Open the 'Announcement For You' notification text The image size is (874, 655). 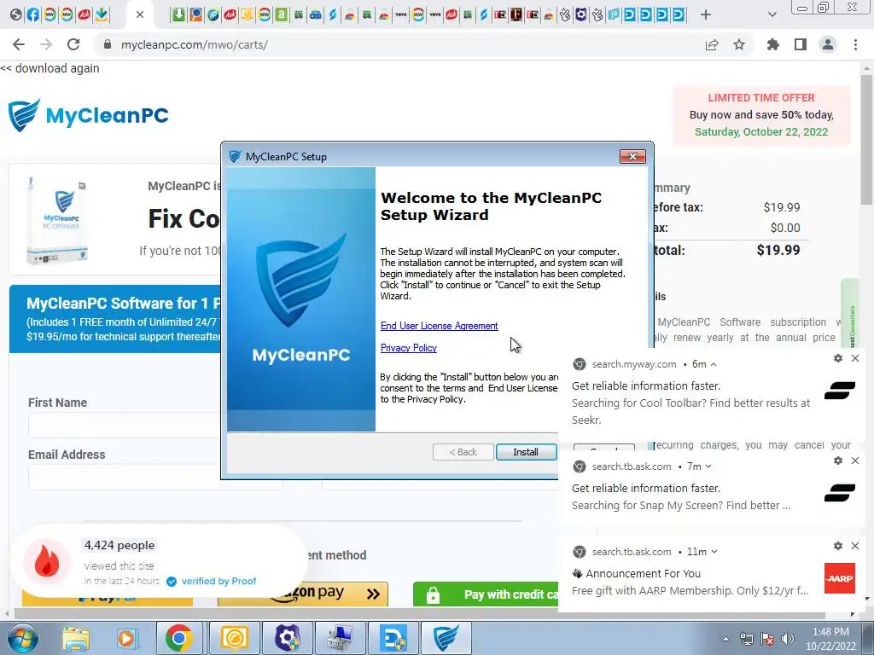[x=643, y=574]
